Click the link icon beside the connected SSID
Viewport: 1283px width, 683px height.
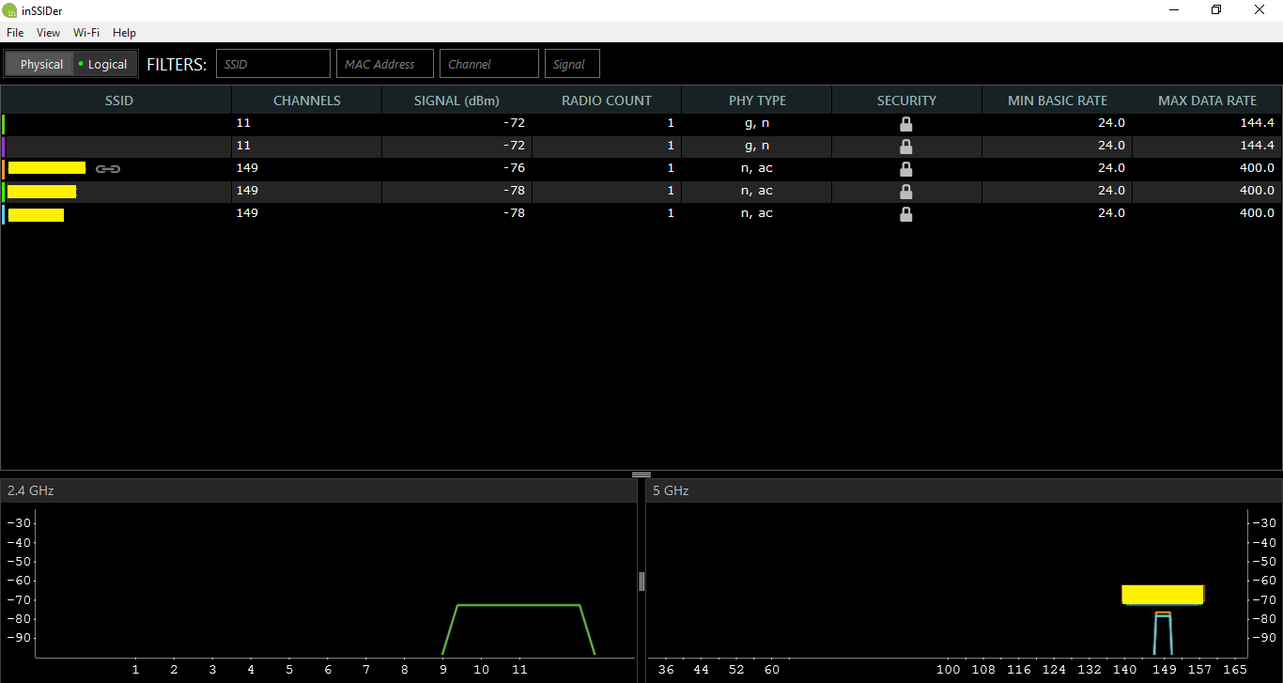[108, 169]
